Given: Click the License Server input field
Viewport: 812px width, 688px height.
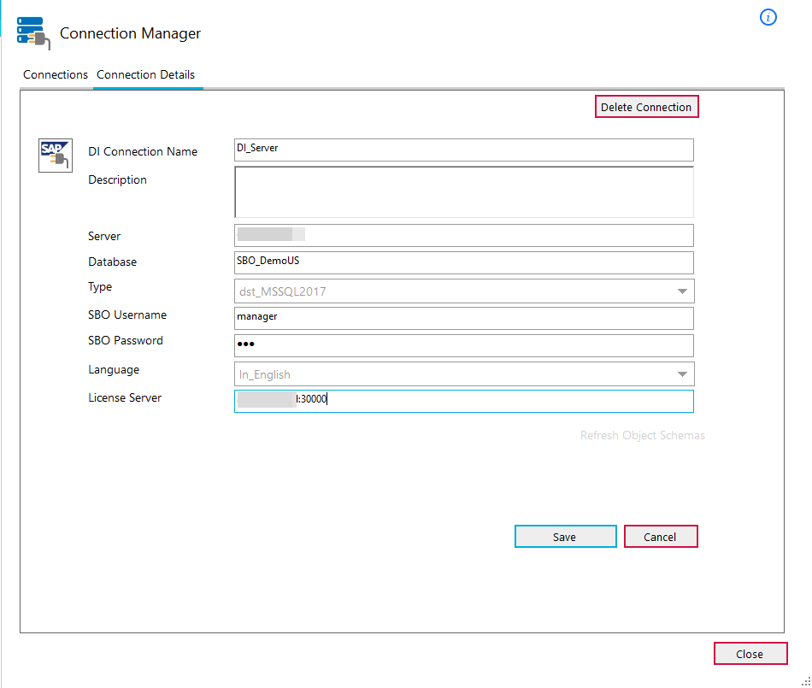Looking at the screenshot, I should point(464,401).
